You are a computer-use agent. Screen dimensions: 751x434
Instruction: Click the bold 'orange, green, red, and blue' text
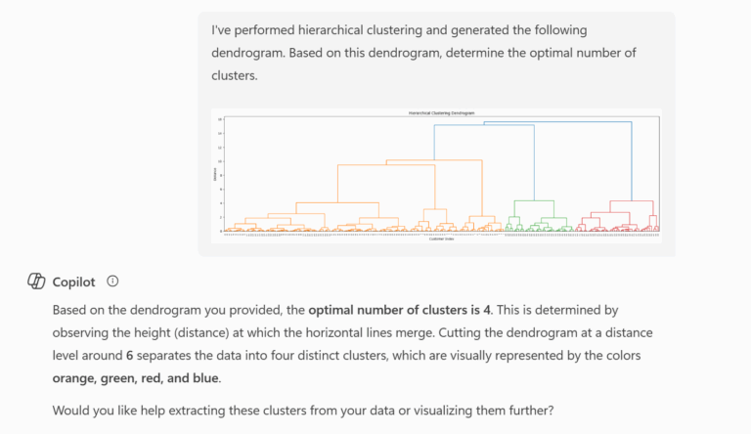pyautogui.click(x=136, y=377)
